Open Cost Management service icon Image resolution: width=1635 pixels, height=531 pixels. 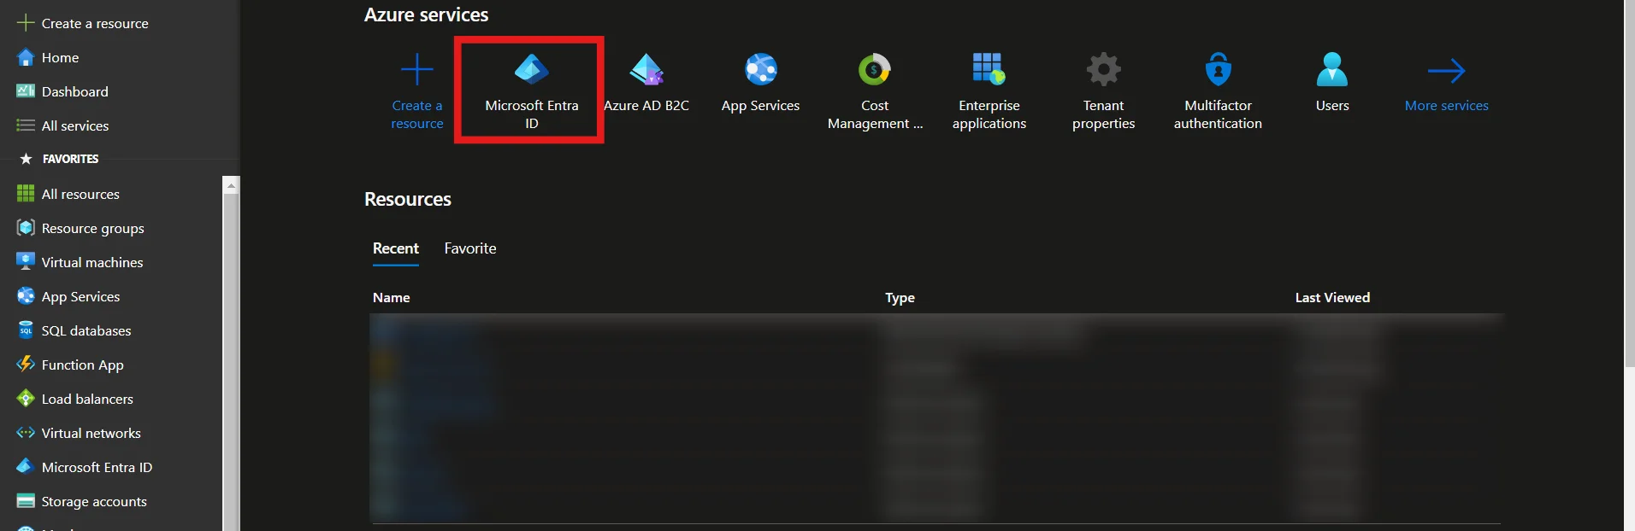pos(875,69)
